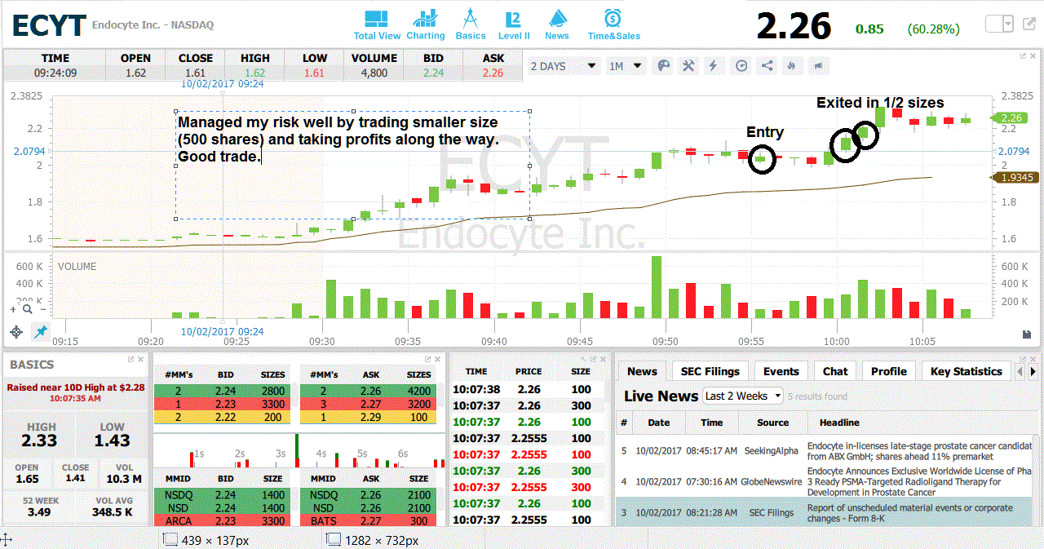Click the clock gauge chart icon
Viewport: 1044px width, 549px height.
click(x=741, y=66)
